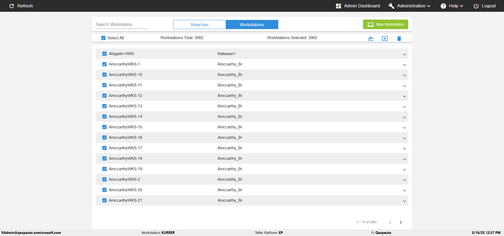Screen dimensions: 504x236
Task: Deselect AmccarthyWKS-16 checkbox
Action: (104, 138)
